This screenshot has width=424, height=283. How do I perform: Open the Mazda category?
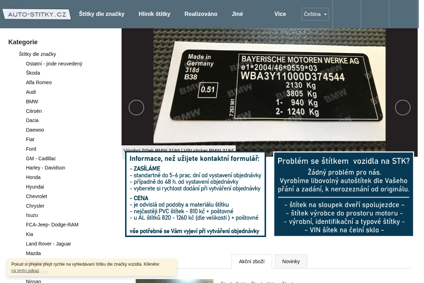point(33,253)
